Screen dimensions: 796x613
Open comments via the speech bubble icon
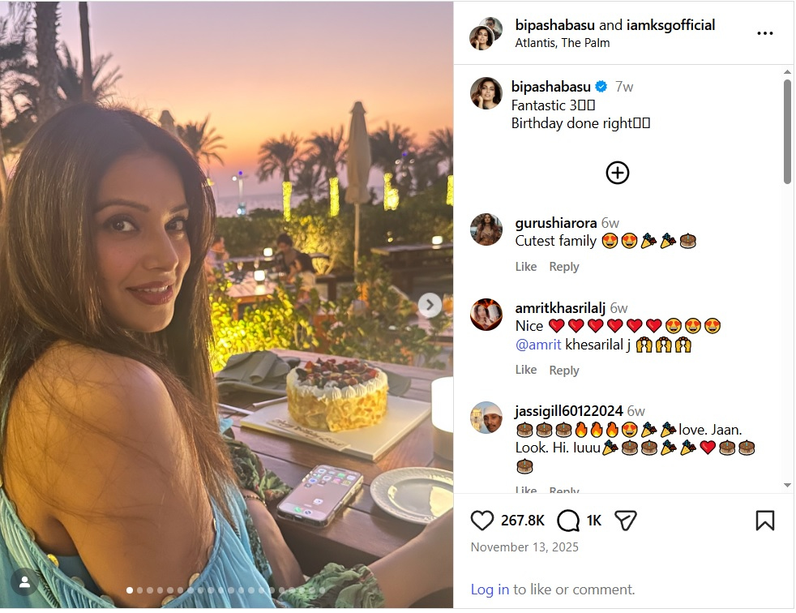(568, 520)
